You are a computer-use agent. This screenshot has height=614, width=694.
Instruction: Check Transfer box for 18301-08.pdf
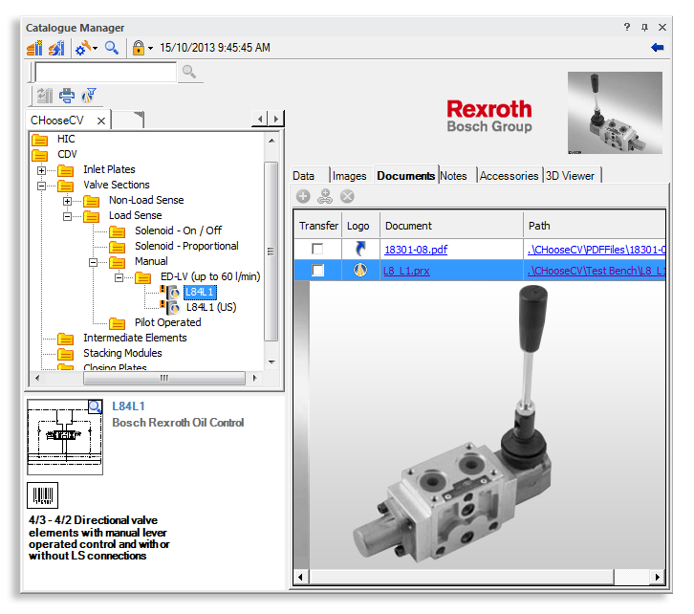click(318, 250)
